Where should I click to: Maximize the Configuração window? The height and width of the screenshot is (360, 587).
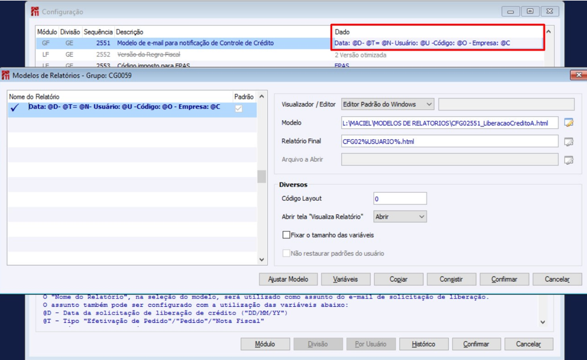point(530,11)
